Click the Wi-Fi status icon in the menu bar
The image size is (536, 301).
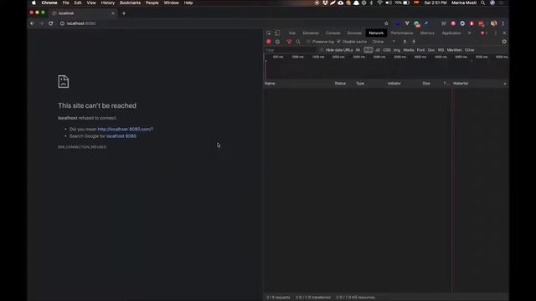(x=379, y=3)
